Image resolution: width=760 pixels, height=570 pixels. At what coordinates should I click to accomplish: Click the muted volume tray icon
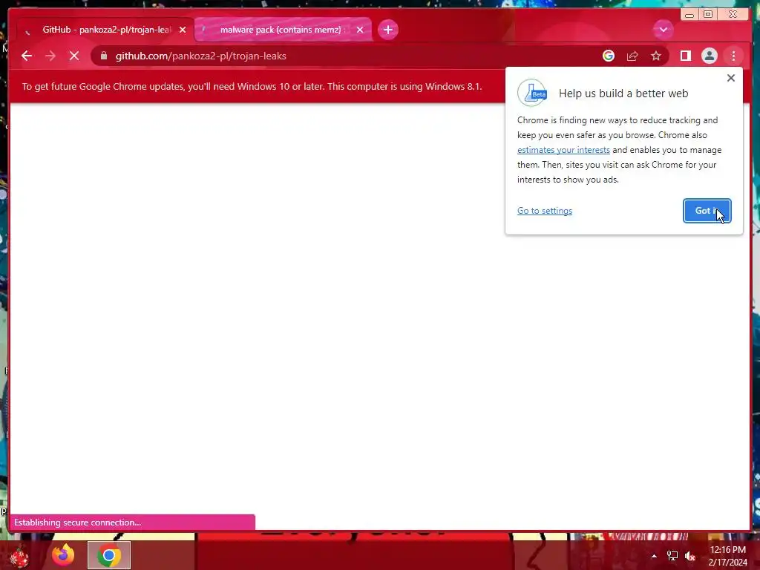point(690,556)
